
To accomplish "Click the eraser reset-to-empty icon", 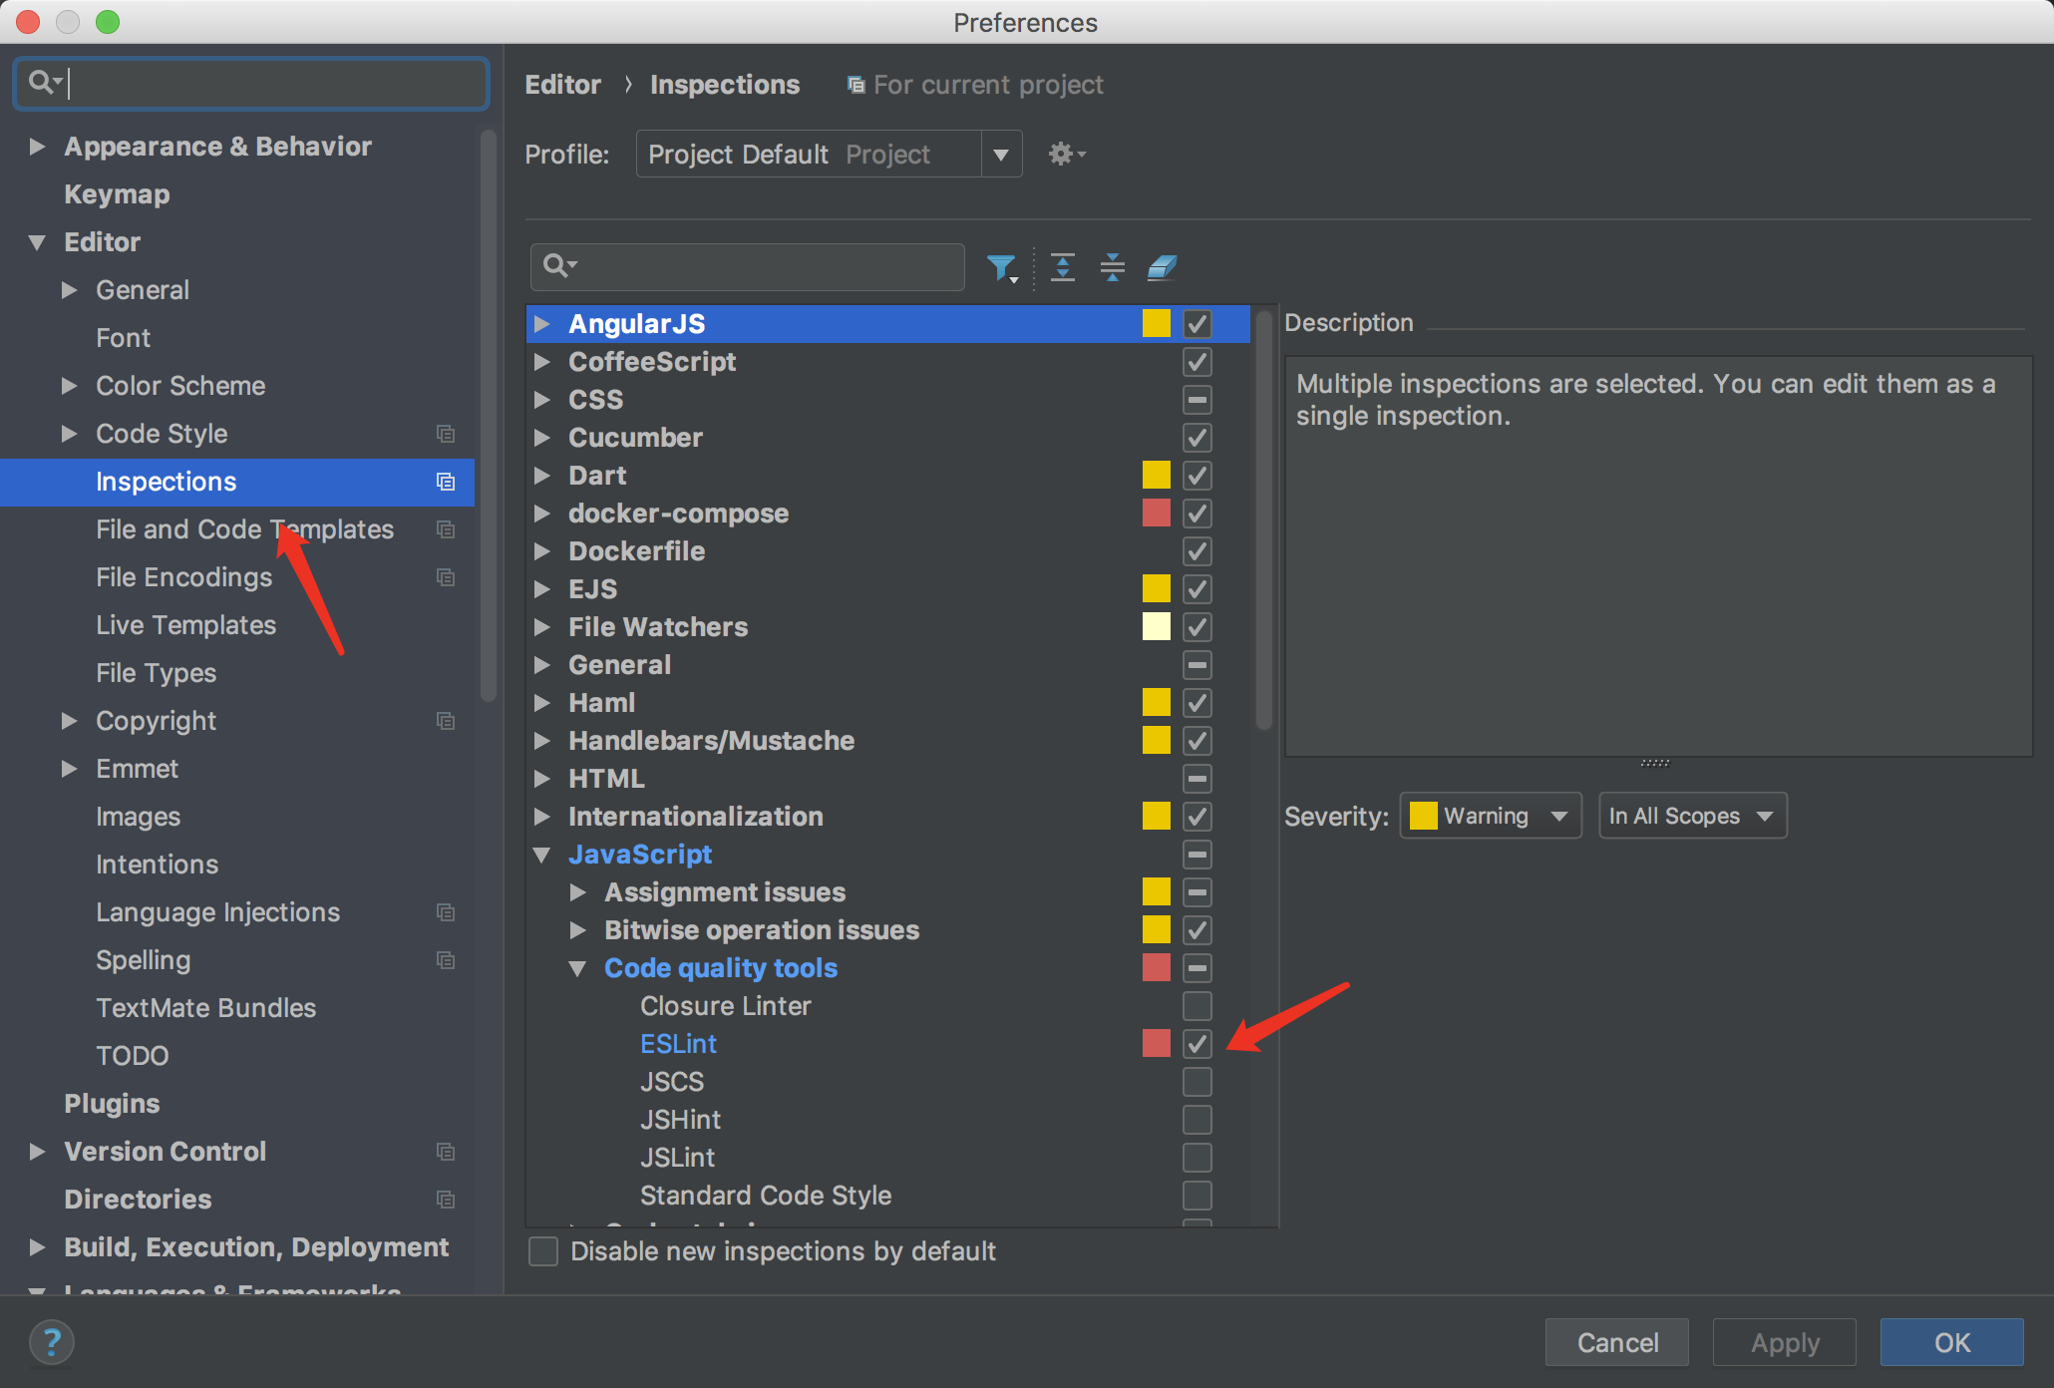I will coord(1162,267).
